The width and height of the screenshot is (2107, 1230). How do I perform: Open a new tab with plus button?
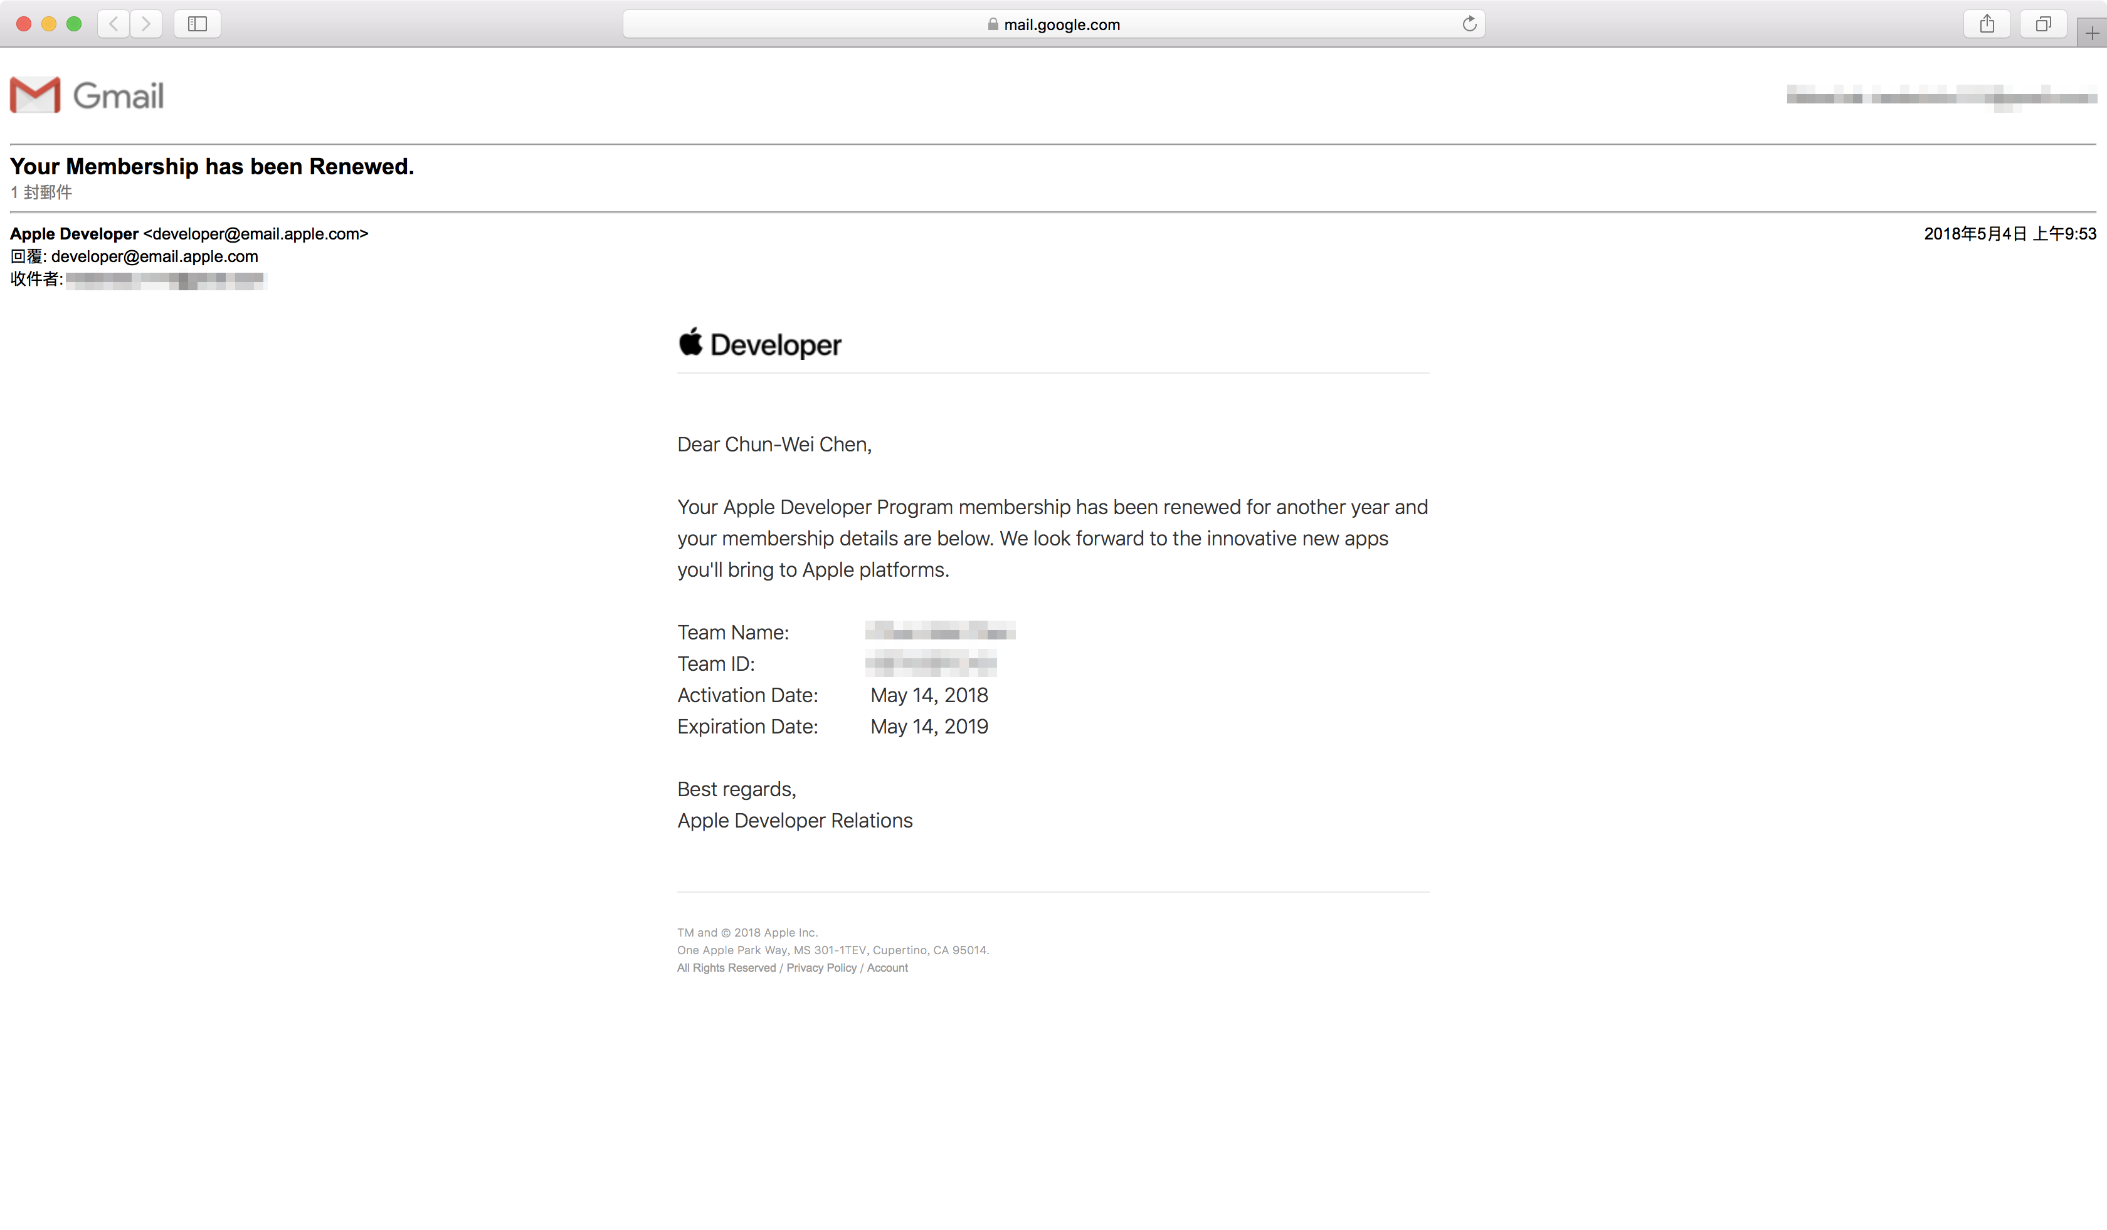coord(2091,33)
